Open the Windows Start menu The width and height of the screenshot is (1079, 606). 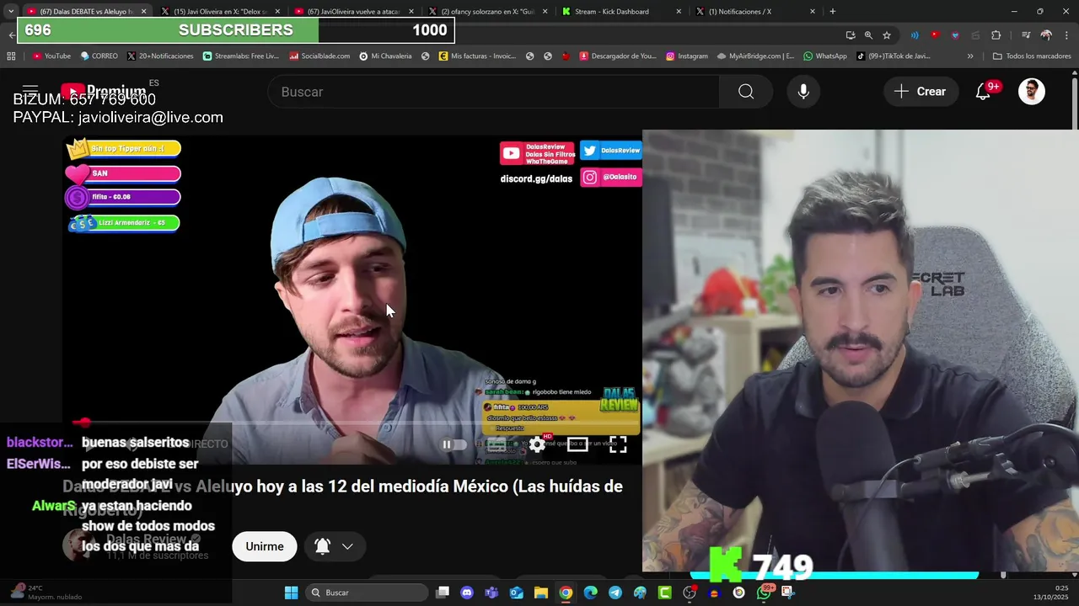coord(291,593)
